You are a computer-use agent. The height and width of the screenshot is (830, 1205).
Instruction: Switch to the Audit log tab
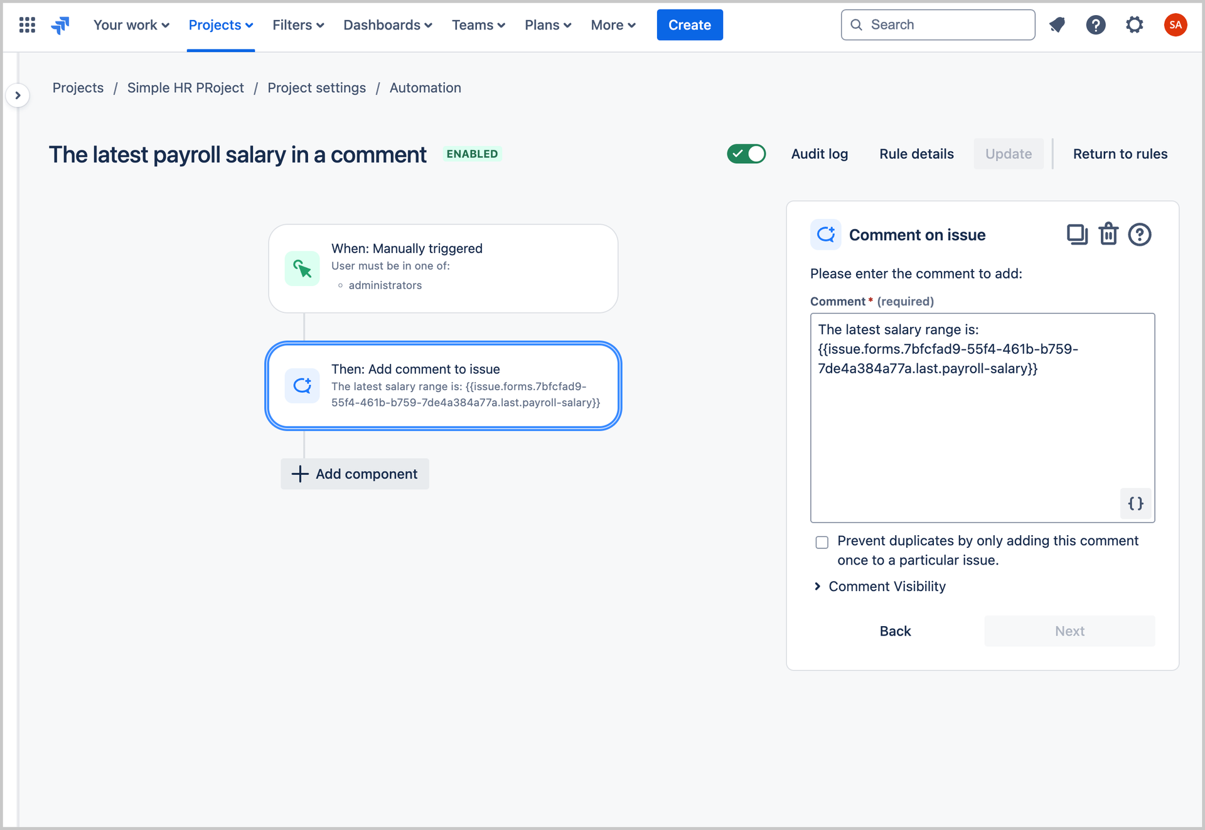(820, 154)
